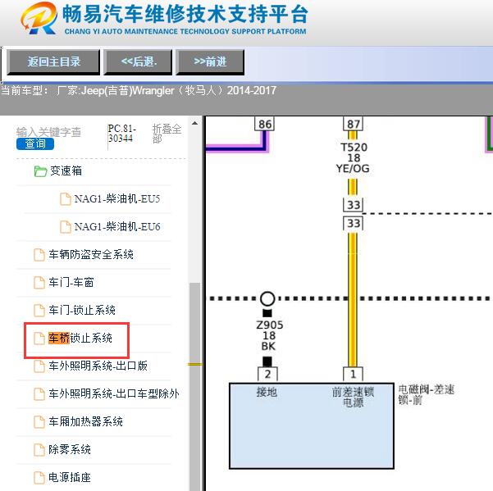Screen dimensions: 493x491
Task: Go forward with >>前进 button
Action: tap(210, 61)
